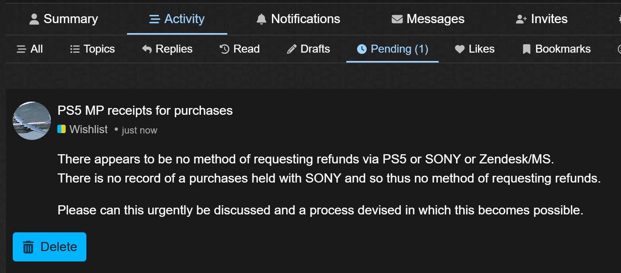Switch to Pending (1) tab
The height and width of the screenshot is (273, 621).
coord(393,49)
